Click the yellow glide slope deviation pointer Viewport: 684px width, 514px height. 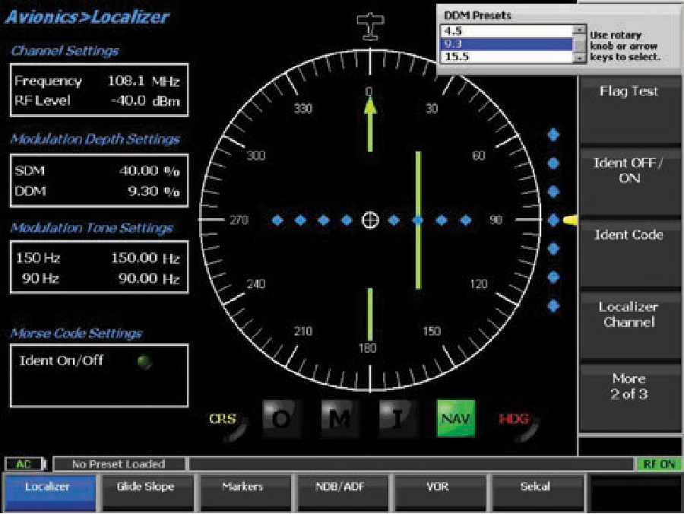coord(570,220)
